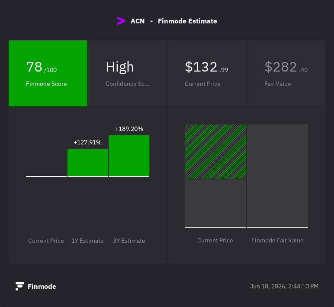Click the Finmode brand name in footer
Viewport: 334px width, 307px height.
point(42,286)
